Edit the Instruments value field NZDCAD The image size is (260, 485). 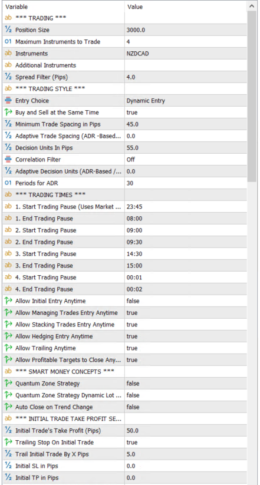point(186,54)
